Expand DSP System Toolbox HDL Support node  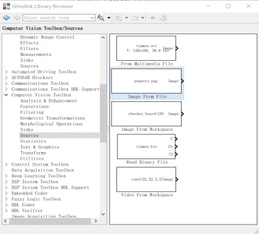tap(7, 187)
